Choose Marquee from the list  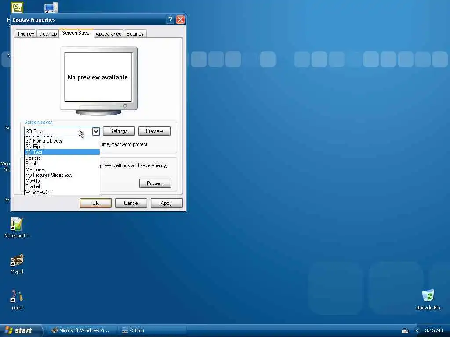pos(62,169)
